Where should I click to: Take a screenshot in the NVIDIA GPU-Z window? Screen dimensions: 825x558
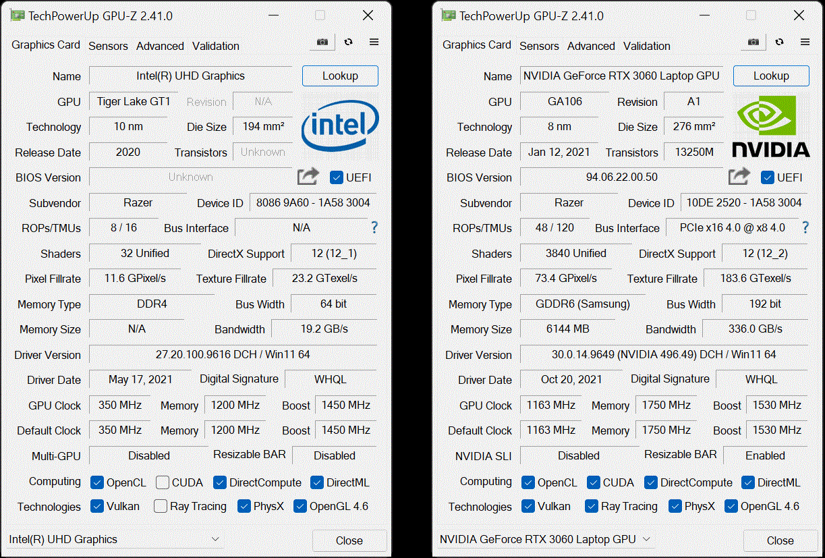753,42
